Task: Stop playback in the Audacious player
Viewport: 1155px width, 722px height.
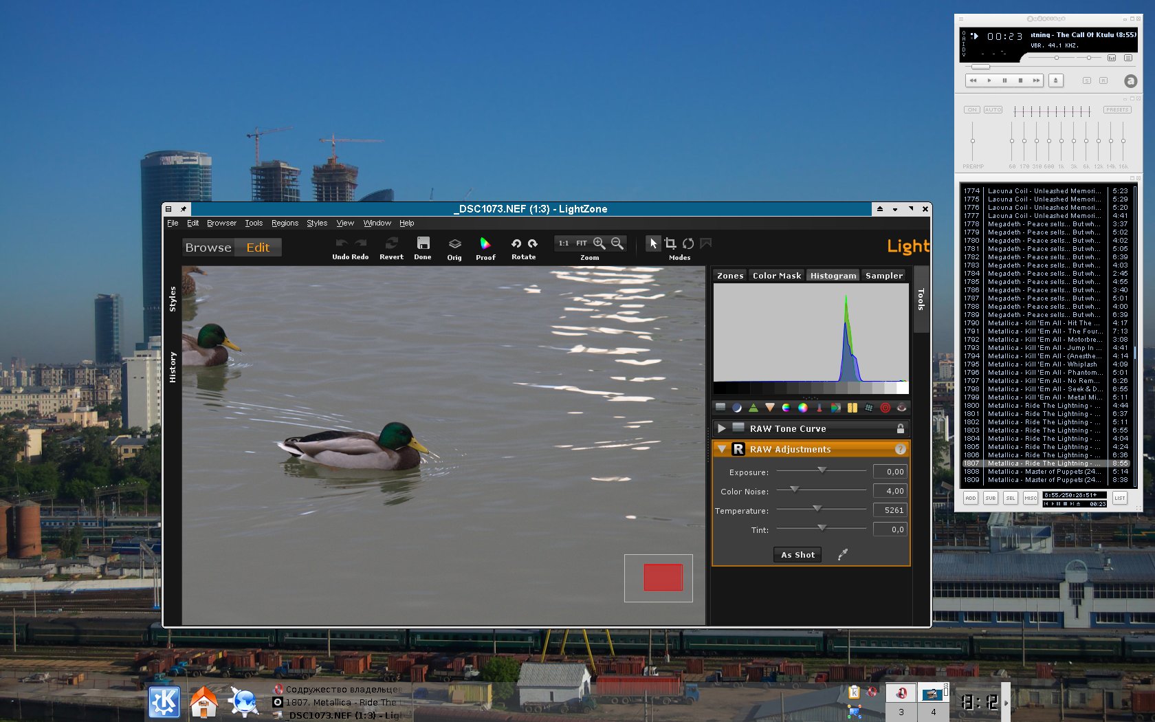Action: (1020, 80)
